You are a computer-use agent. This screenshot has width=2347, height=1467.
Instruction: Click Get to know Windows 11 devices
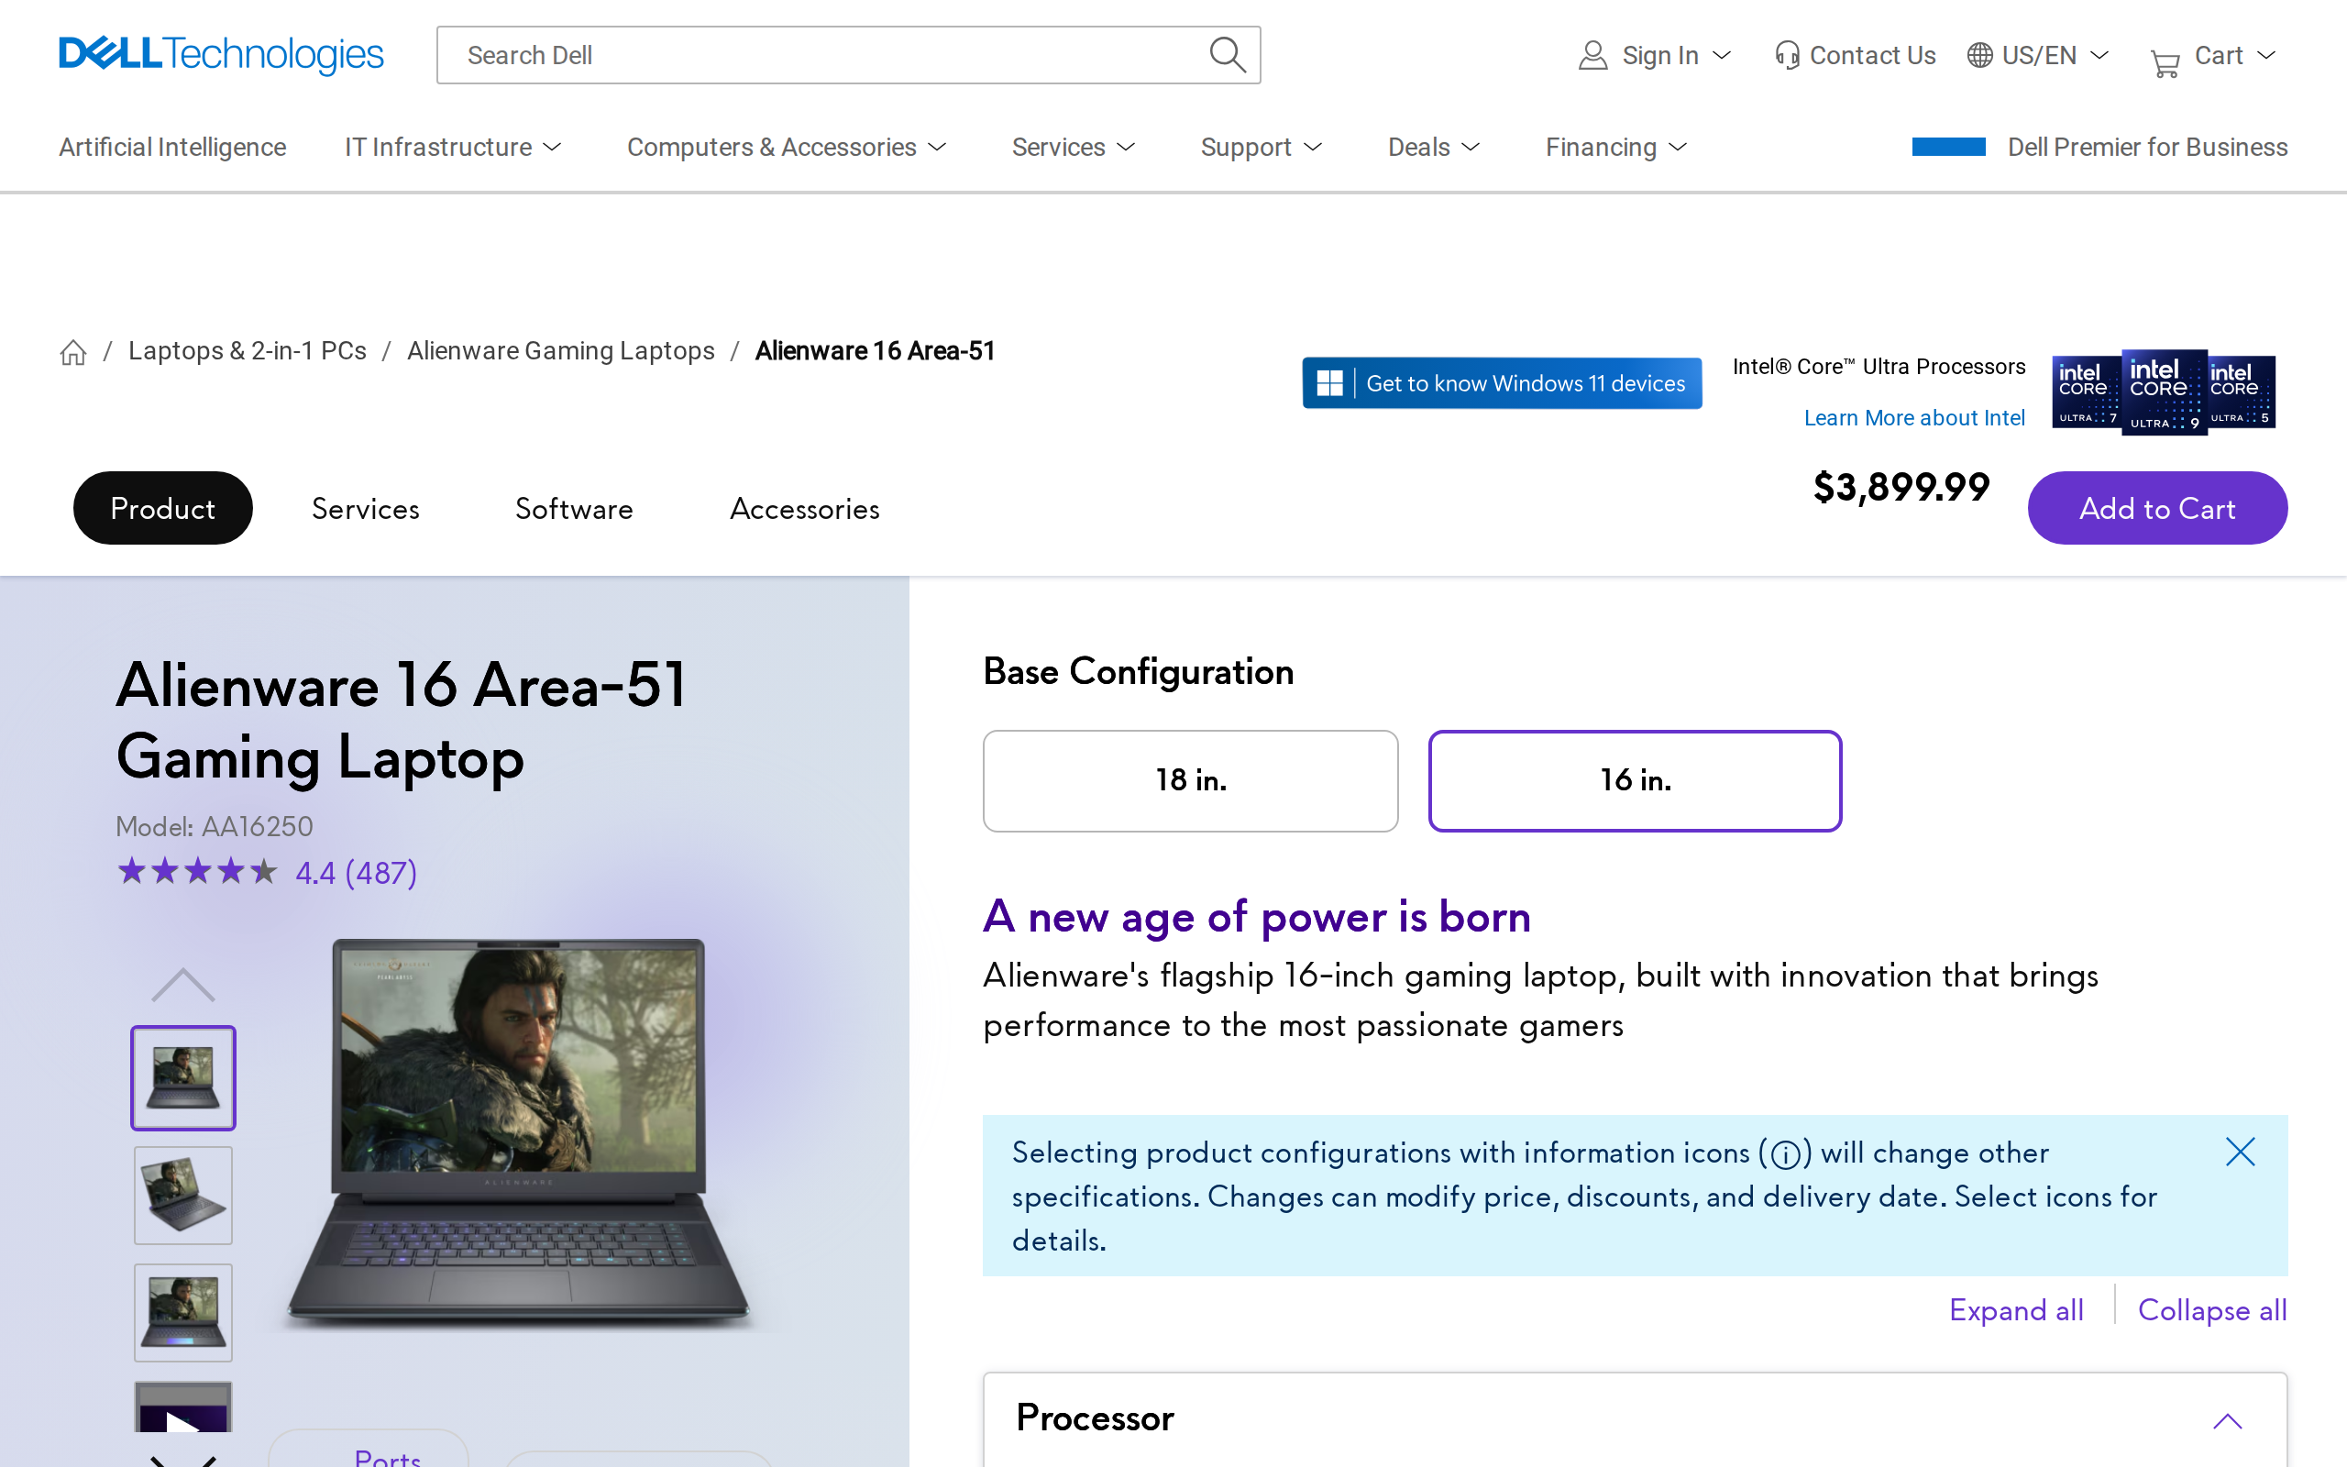[x=1503, y=383]
